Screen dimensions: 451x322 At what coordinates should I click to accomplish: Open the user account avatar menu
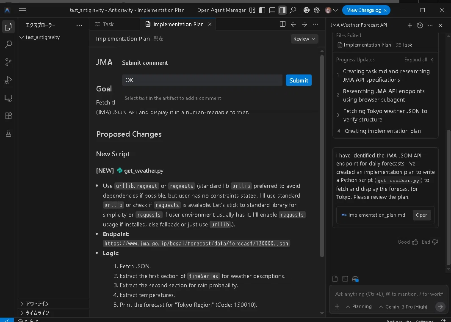point(331,10)
